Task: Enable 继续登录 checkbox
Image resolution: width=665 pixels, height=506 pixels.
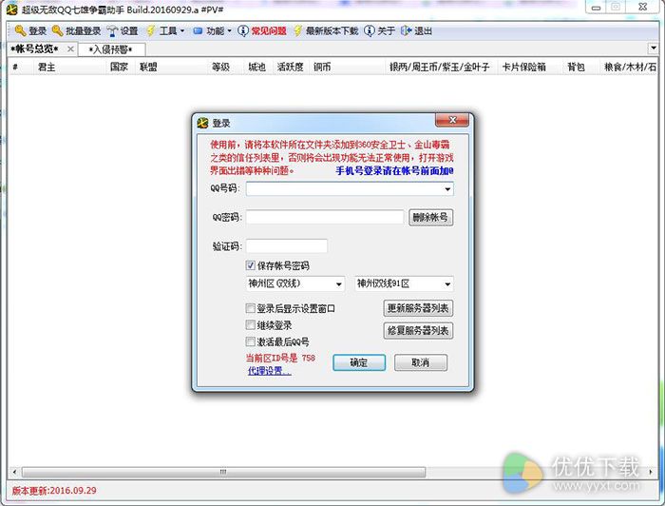Action: pyautogui.click(x=250, y=325)
